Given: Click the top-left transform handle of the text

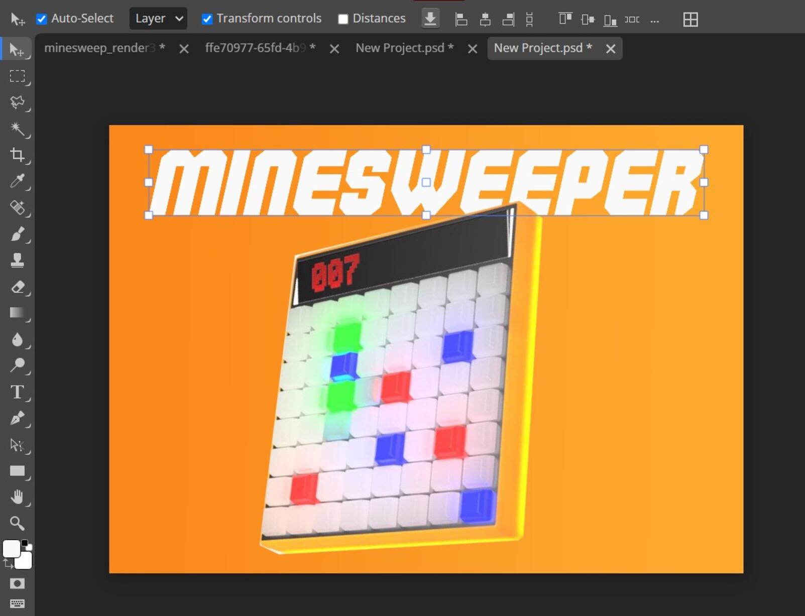Looking at the screenshot, I should click(x=149, y=150).
